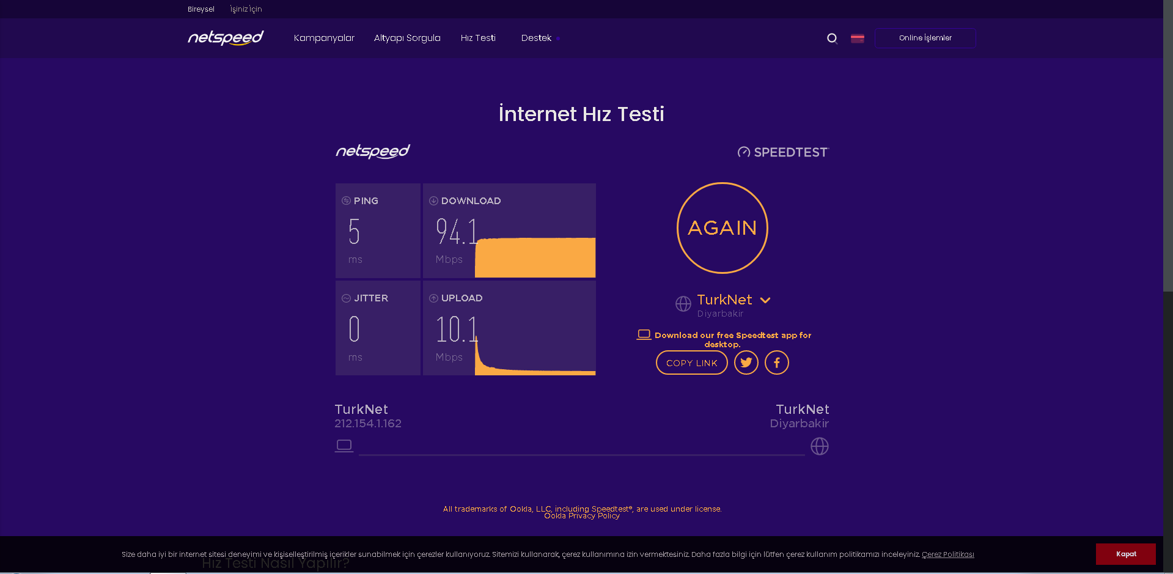Click the COPY LINK button
The image size is (1173, 574).
pos(691,362)
